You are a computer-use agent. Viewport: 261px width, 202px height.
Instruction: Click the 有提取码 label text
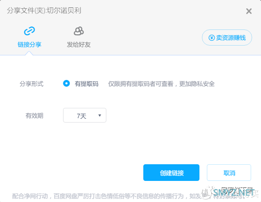pyautogui.click(x=87, y=84)
